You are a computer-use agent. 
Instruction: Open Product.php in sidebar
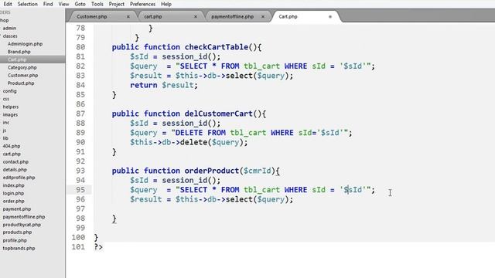click(x=21, y=83)
